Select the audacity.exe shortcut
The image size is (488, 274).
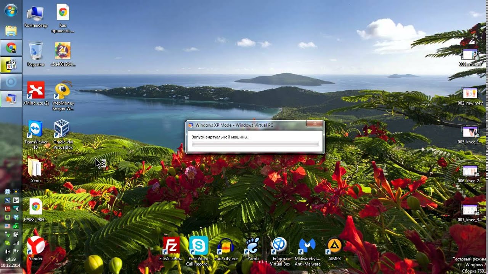tap(226, 249)
